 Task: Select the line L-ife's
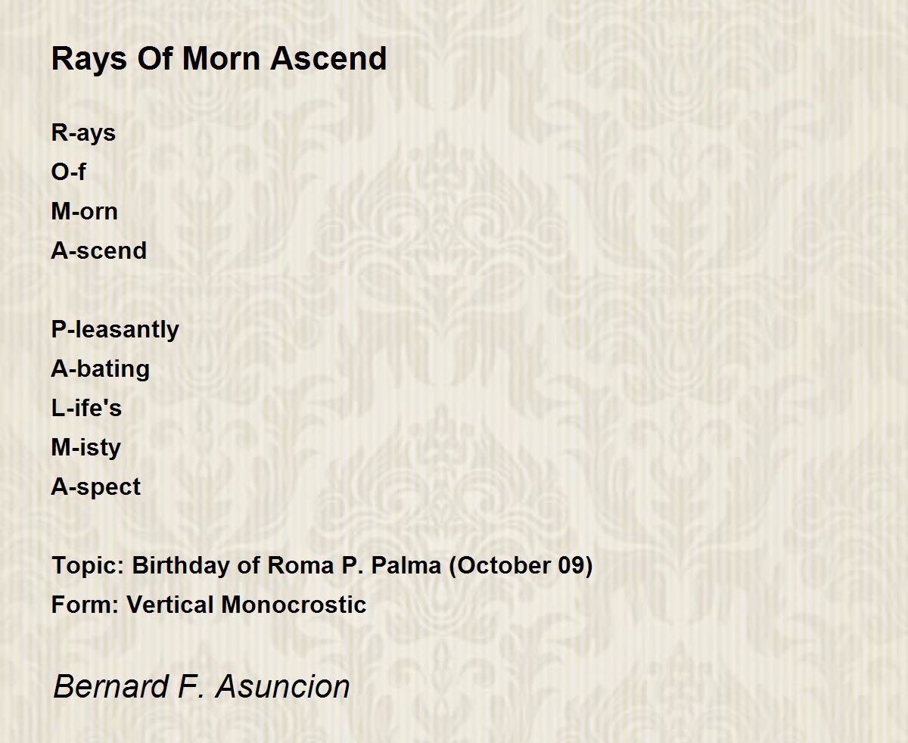tap(86, 408)
